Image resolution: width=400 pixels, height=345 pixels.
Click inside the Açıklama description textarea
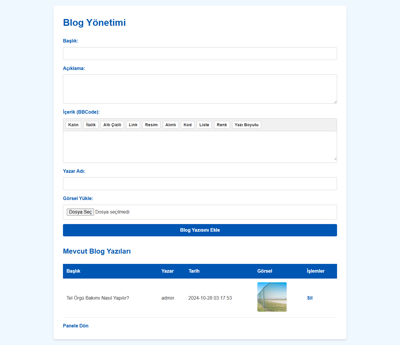pyautogui.click(x=200, y=89)
